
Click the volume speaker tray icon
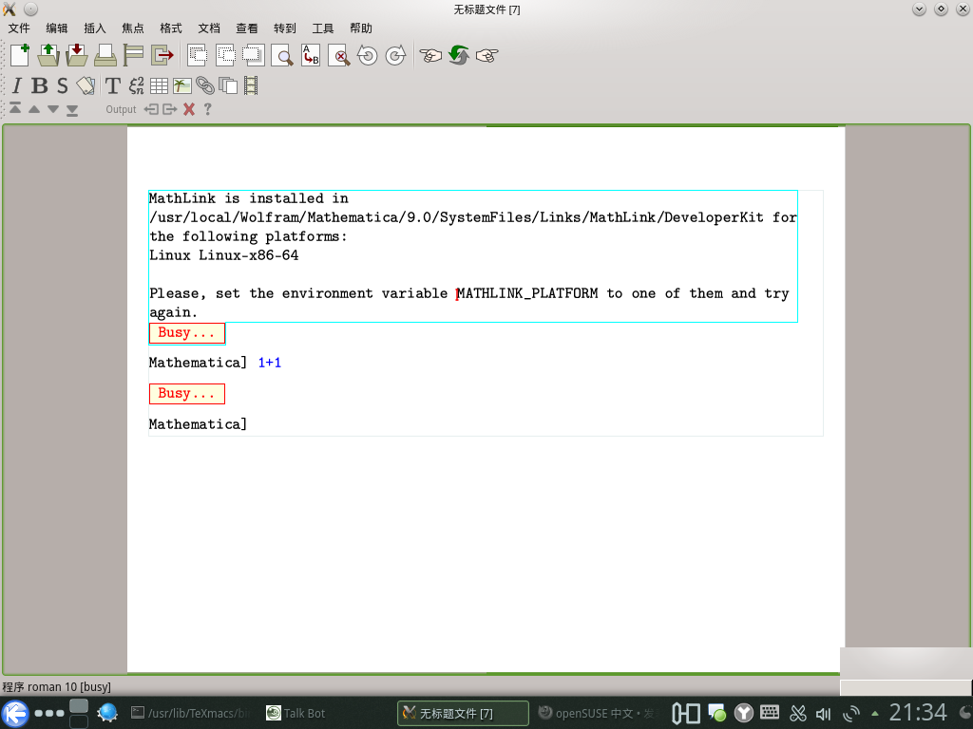click(824, 714)
